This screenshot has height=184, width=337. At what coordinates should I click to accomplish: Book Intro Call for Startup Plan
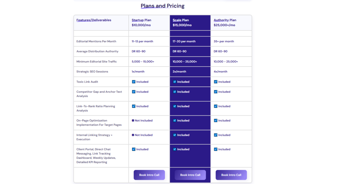[149, 175]
